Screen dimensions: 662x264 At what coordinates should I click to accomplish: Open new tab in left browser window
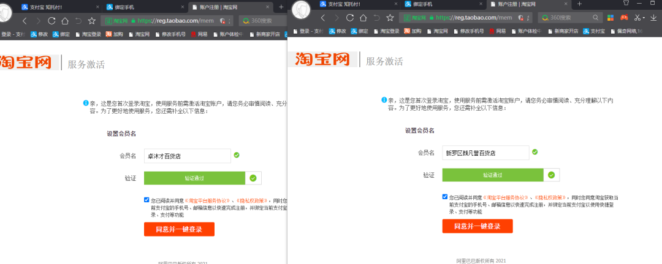pos(281,7)
